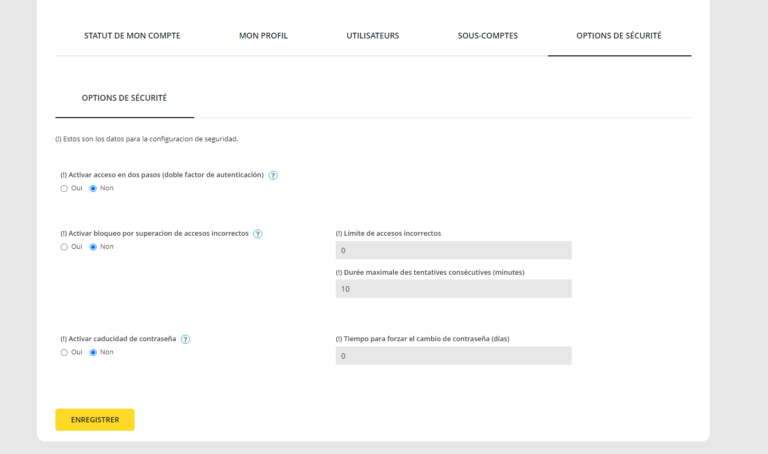Viewport: 768px width, 454px height.
Task: Click the Límite de accesos incorrectos field
Action: [x=453, y=250]
